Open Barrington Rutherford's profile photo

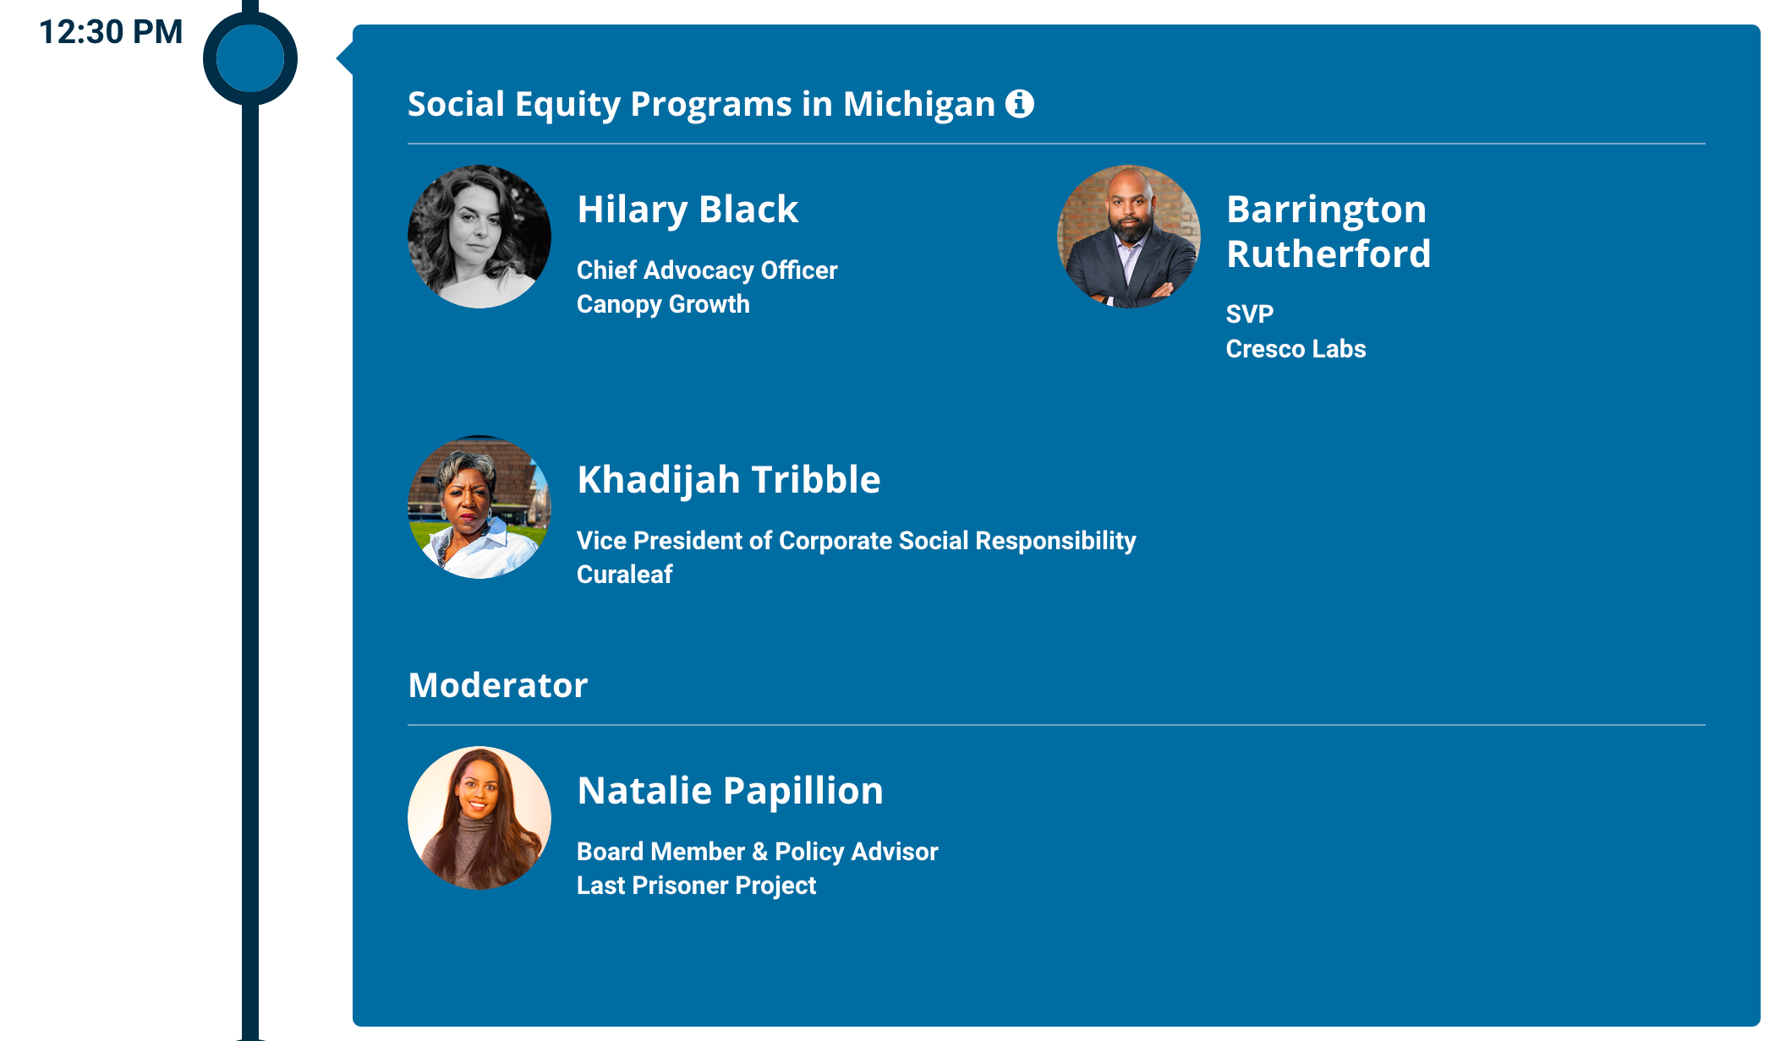pyautogui.click(x=1129, y=237)
